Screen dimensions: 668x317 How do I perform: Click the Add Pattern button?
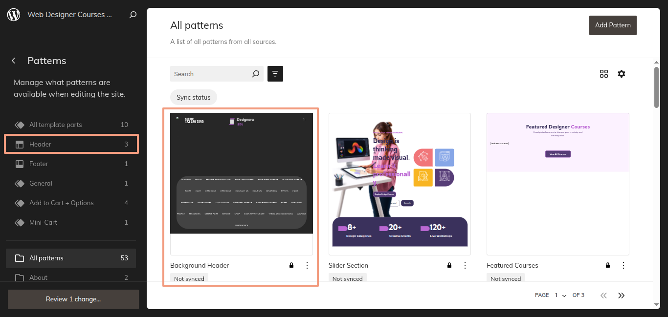click(x=613, y=25)
